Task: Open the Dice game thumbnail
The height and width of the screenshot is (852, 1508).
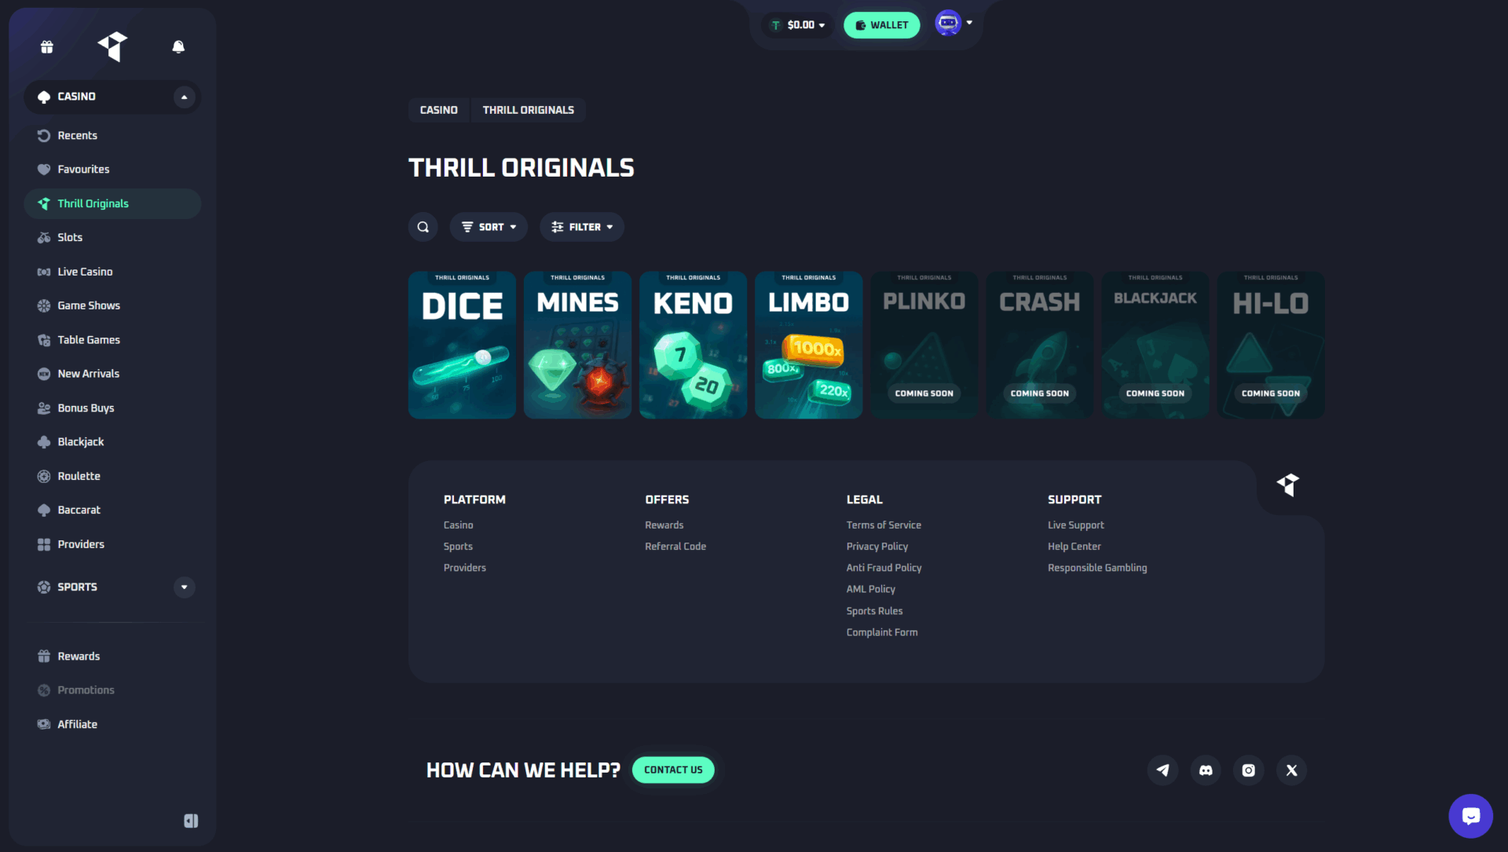Action: pyautogui.click(x=462, y=346)
